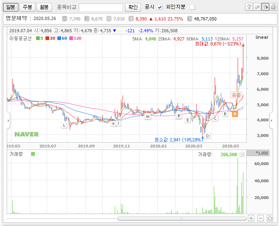Click the 거래량 panel title
Image resolution: width=279 pixels, height=226 pixels.
tap(16, 154)
